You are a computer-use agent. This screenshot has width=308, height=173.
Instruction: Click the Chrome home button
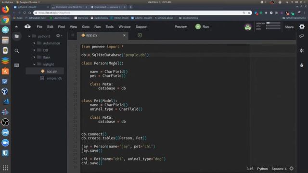(30, 13)
